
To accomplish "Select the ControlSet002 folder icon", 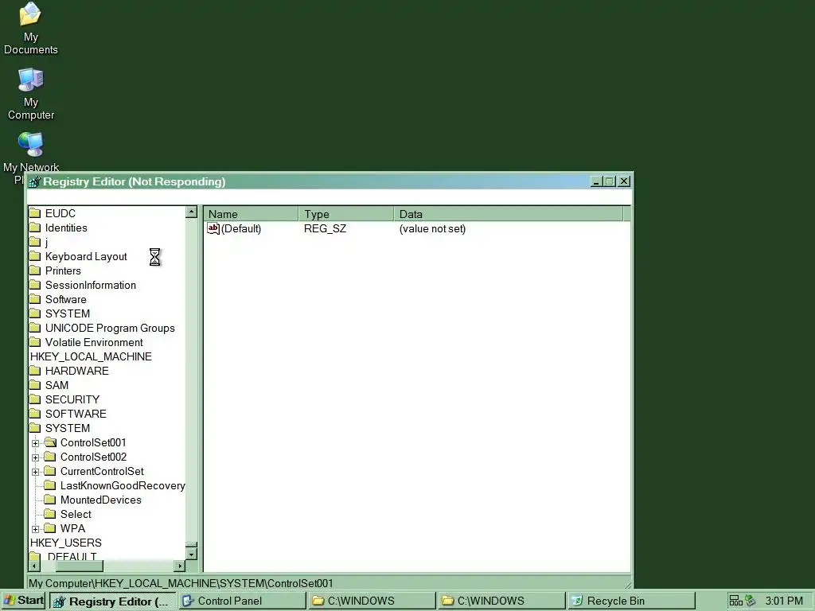I will click(50, 457).
